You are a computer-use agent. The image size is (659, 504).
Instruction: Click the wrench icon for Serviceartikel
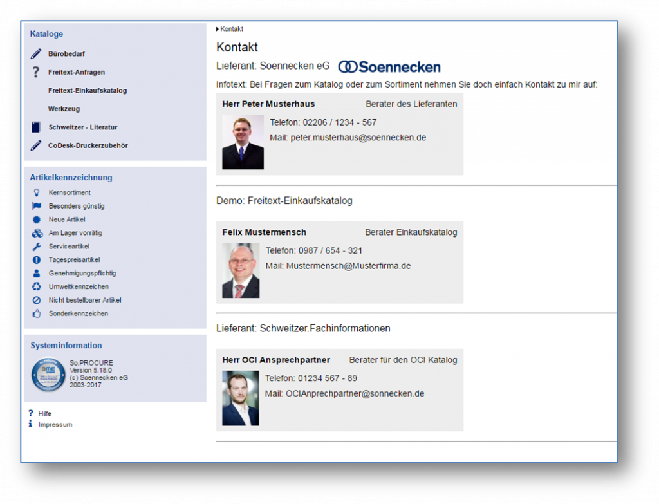click(x=37, y=247)
